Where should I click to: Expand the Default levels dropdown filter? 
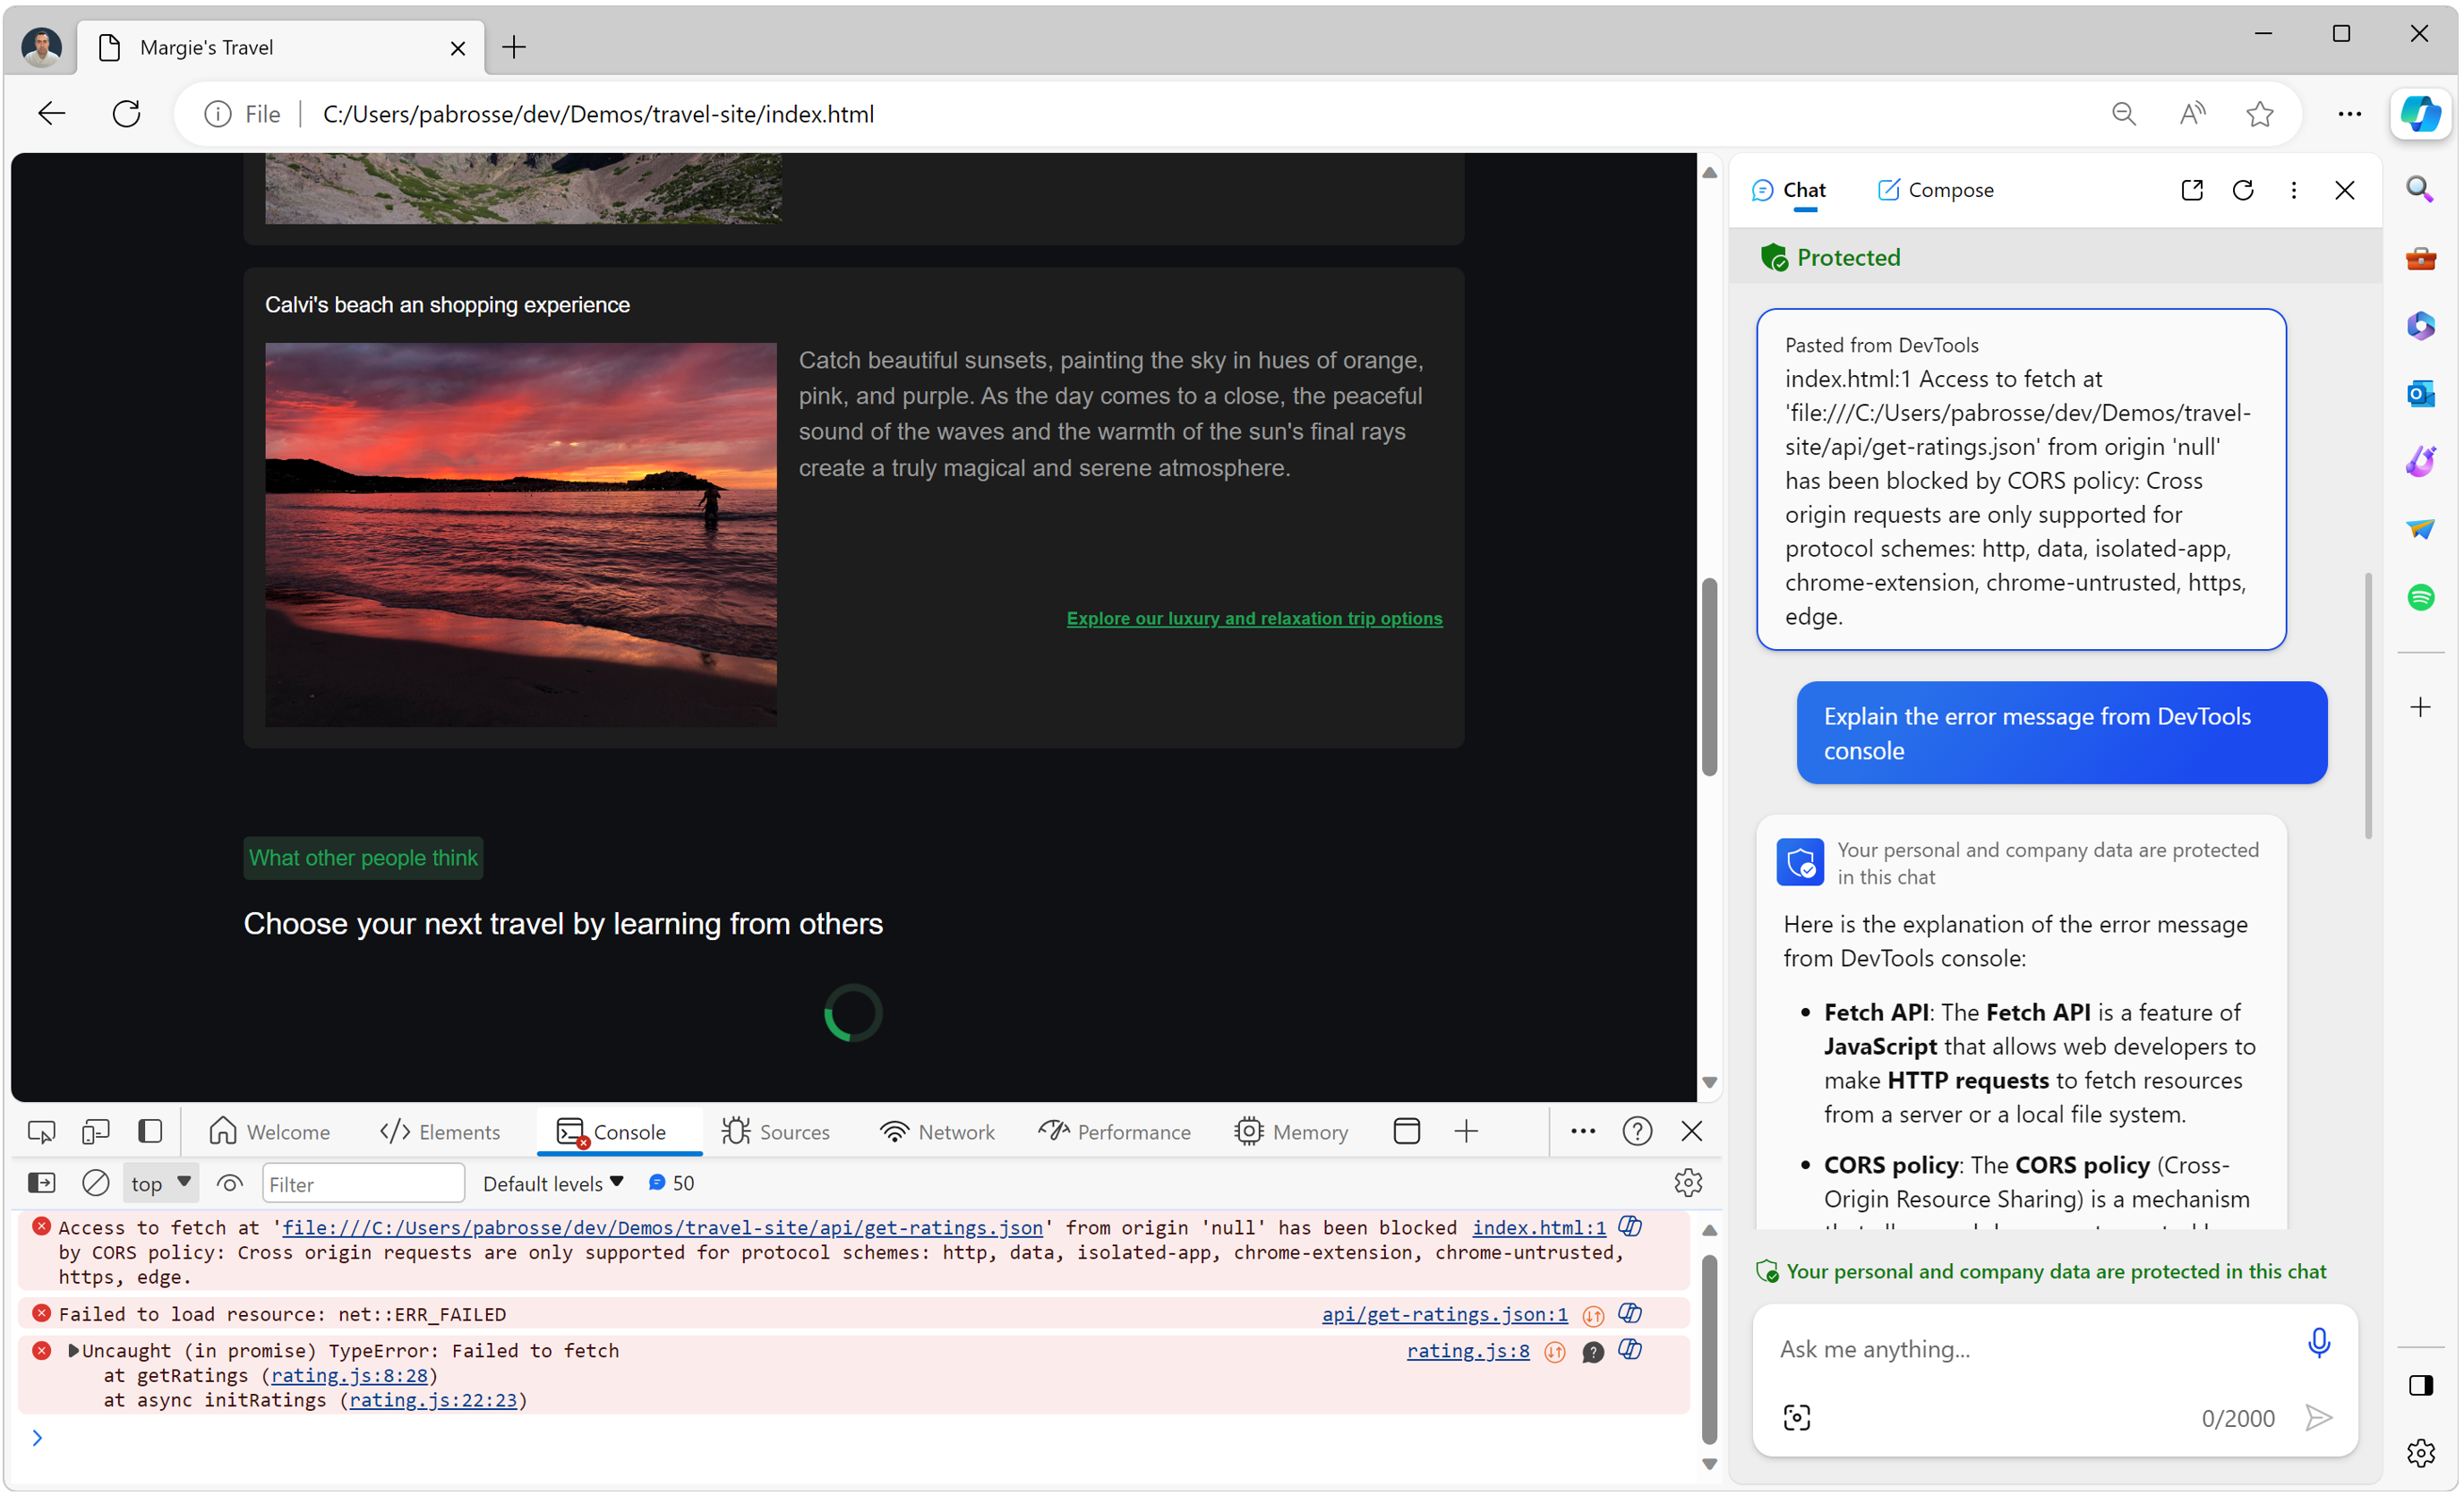[554, 1182]
